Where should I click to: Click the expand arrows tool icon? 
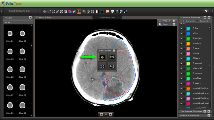pyautogui.click(x=53, y=12)
